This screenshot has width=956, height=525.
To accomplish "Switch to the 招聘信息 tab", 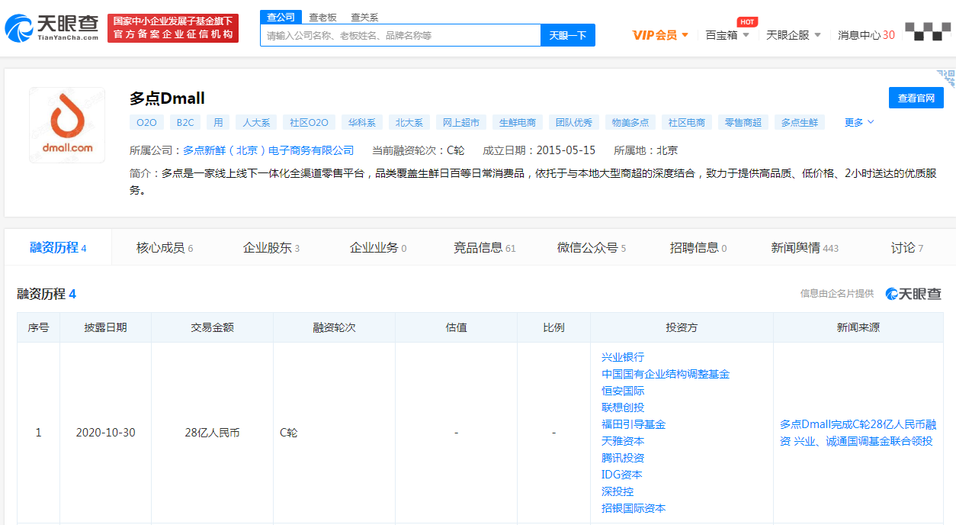I will (698, 247).
